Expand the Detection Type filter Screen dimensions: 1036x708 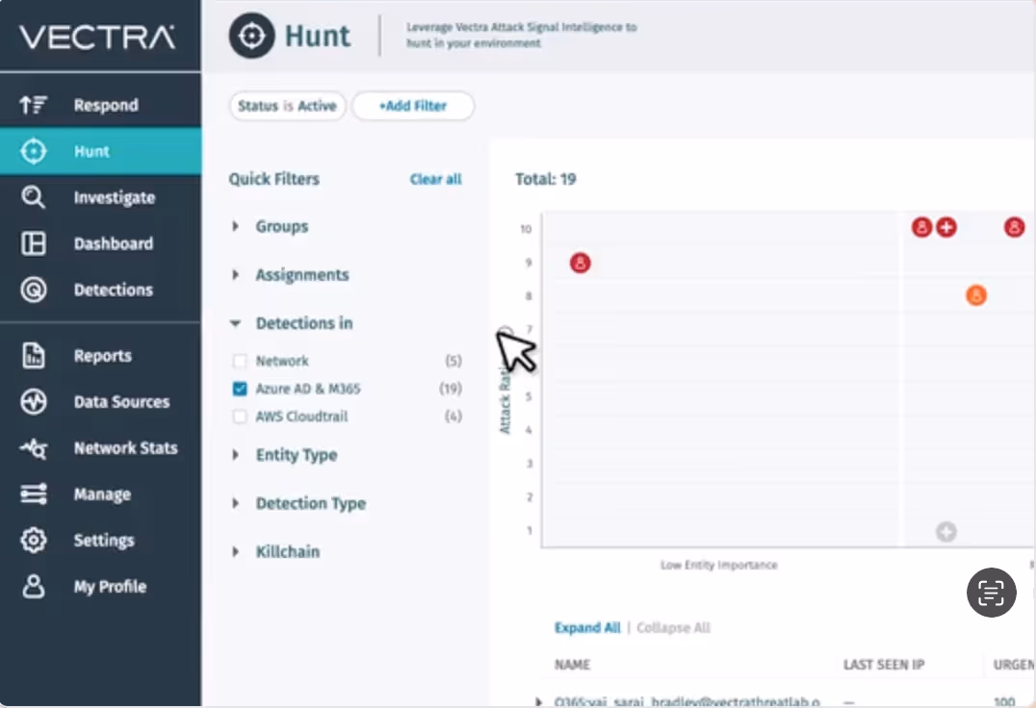tap(235, 503)
